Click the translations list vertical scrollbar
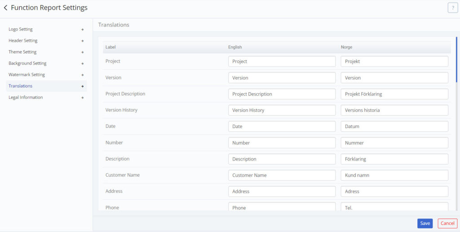This screenshot has width=460, height=232. coord(456,59)
